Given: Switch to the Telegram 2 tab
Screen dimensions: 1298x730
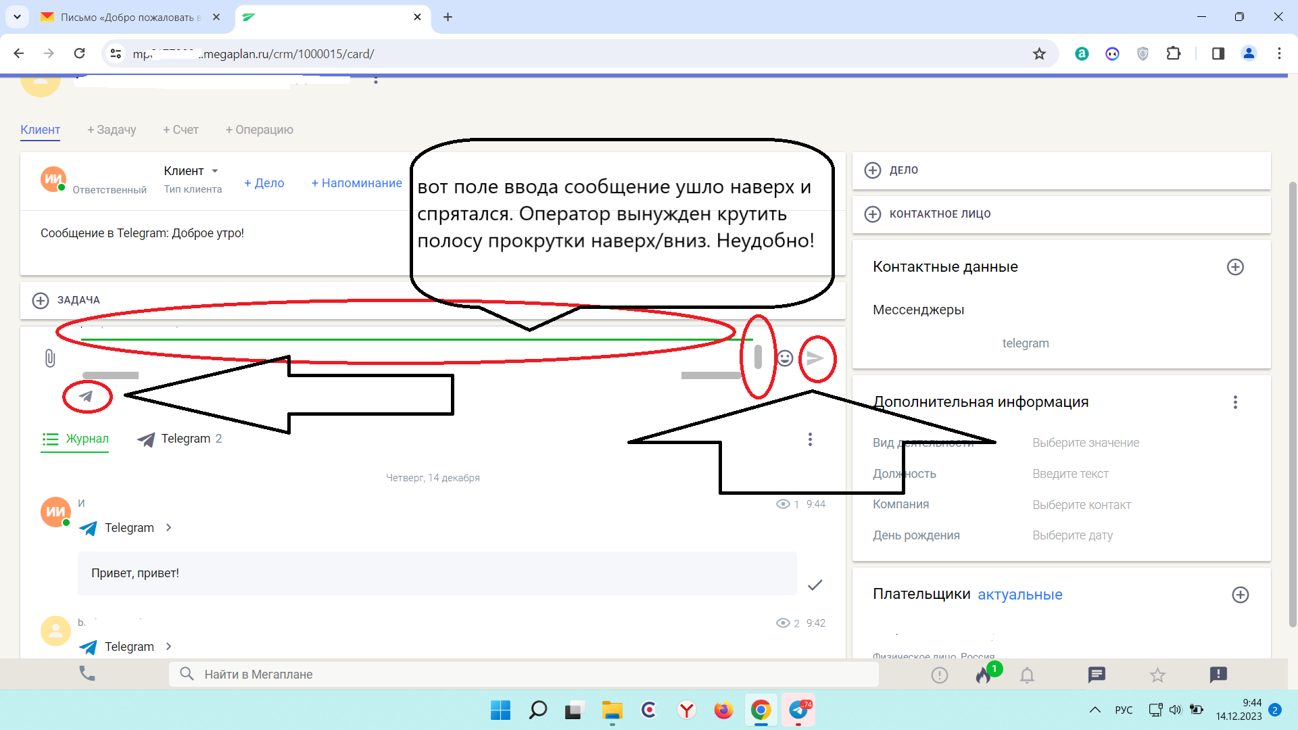Looking at the screenshot, I should [180, 439].
